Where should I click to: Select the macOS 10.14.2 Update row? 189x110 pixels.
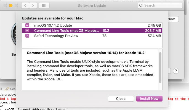coord(91,25)
